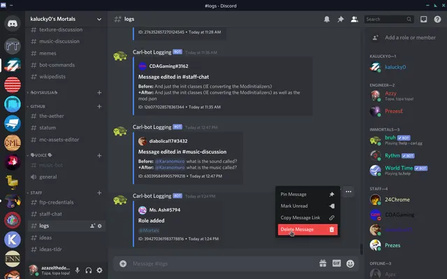Toggle microphone mute
Image resolution: width=447 pixels, height=279 pixels.
click(x=78, y=270)
